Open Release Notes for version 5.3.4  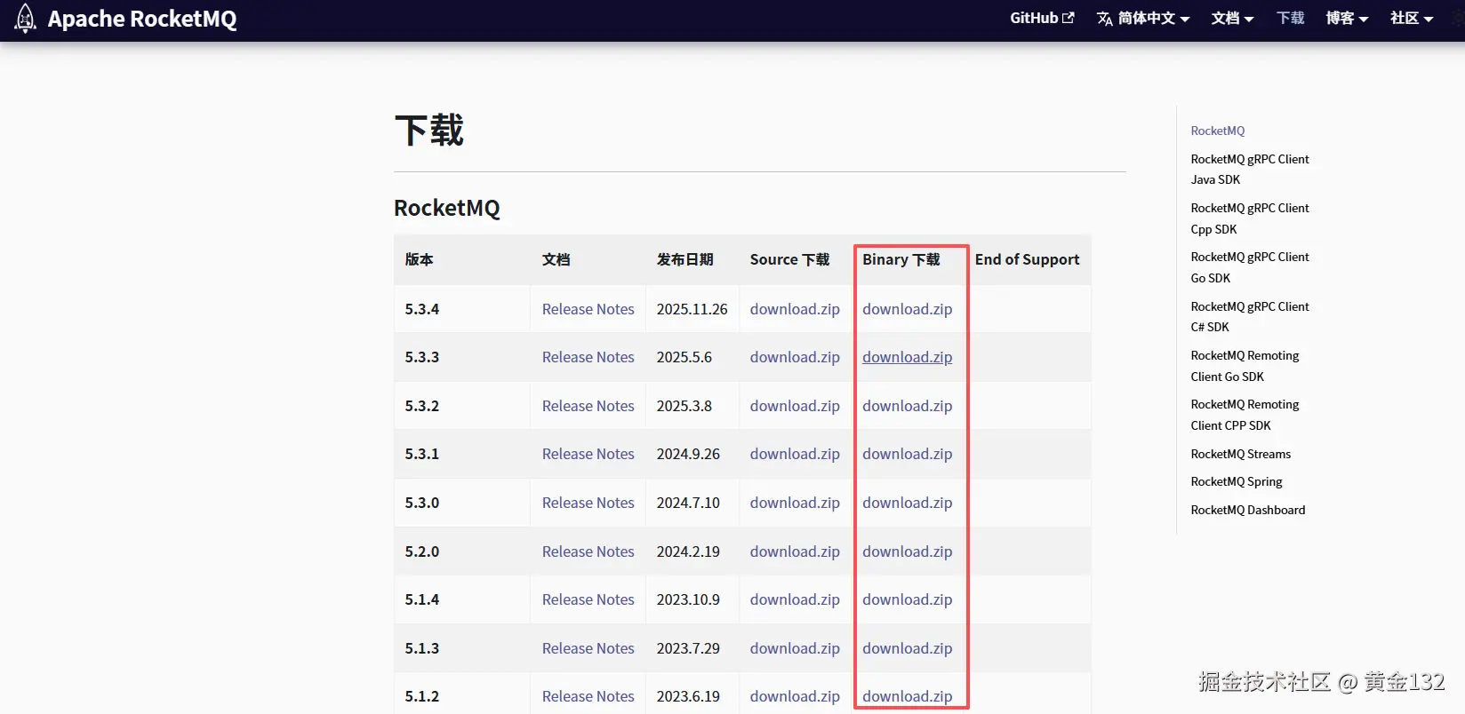coord(588,309)
